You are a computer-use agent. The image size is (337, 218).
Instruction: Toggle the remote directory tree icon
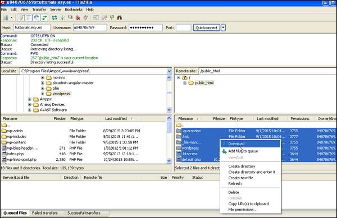(x=37, y=18)
